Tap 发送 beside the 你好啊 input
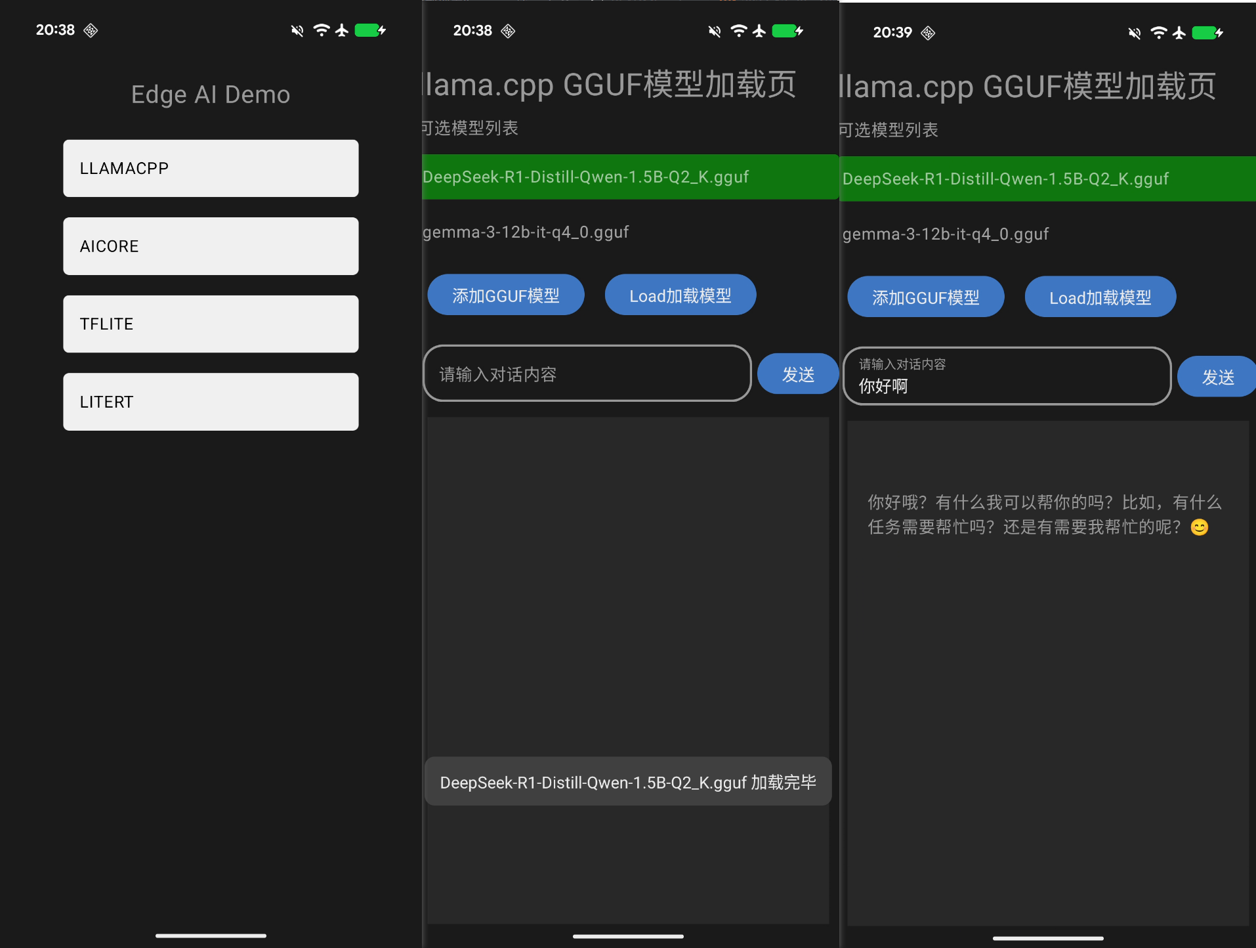The height and width of the screenshot is (948, 1256). [x=1217, y=377]
